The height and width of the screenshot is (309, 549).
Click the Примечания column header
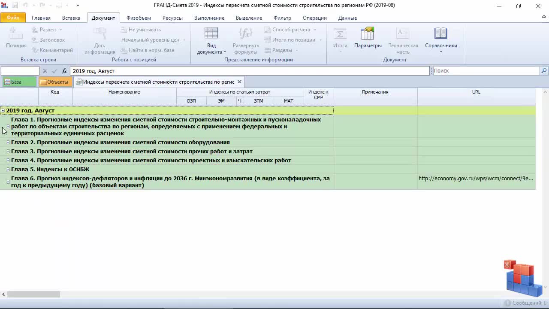click(375, 97)
